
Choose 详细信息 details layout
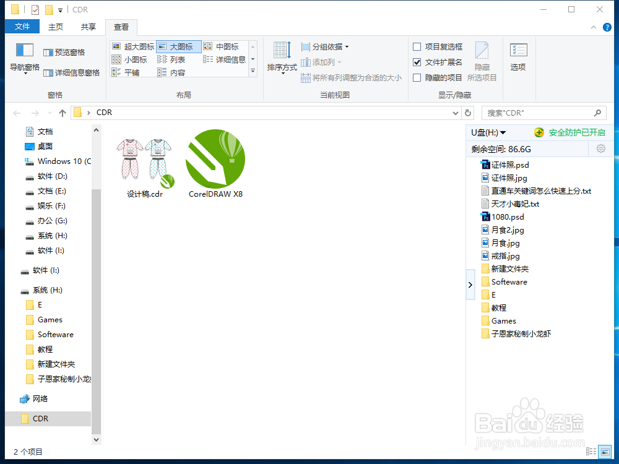225,59
